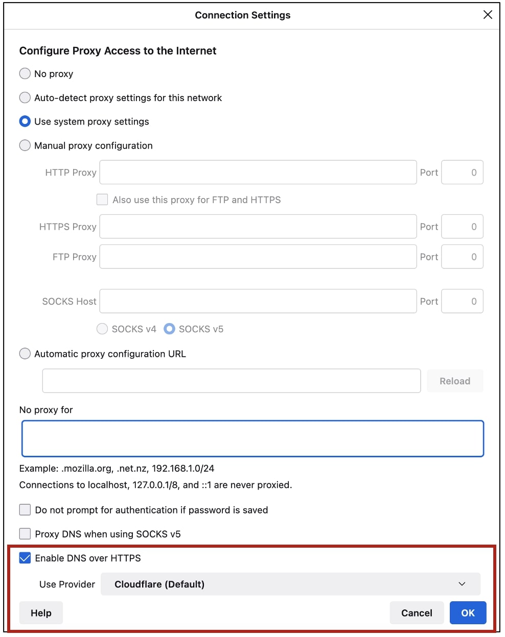Enable "Manual proxy configuration"
Image resolution: width=505 pixels, height=637 pixels.
[25, 145]
